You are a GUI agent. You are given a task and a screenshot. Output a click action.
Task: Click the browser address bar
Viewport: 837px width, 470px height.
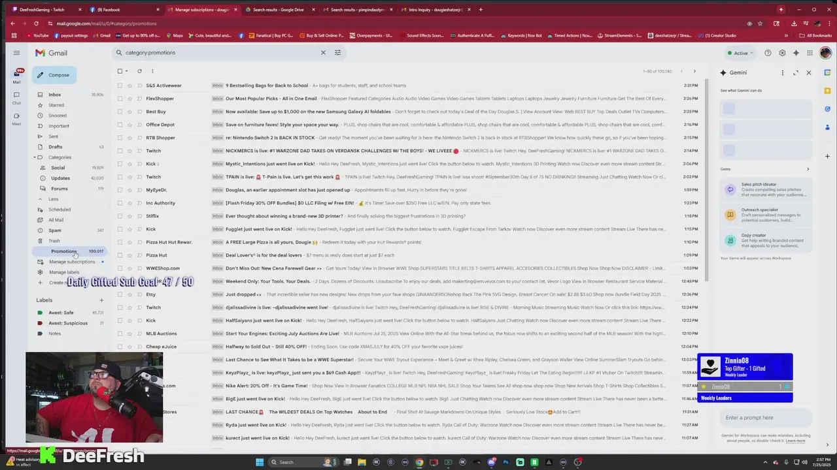(392, 23)
